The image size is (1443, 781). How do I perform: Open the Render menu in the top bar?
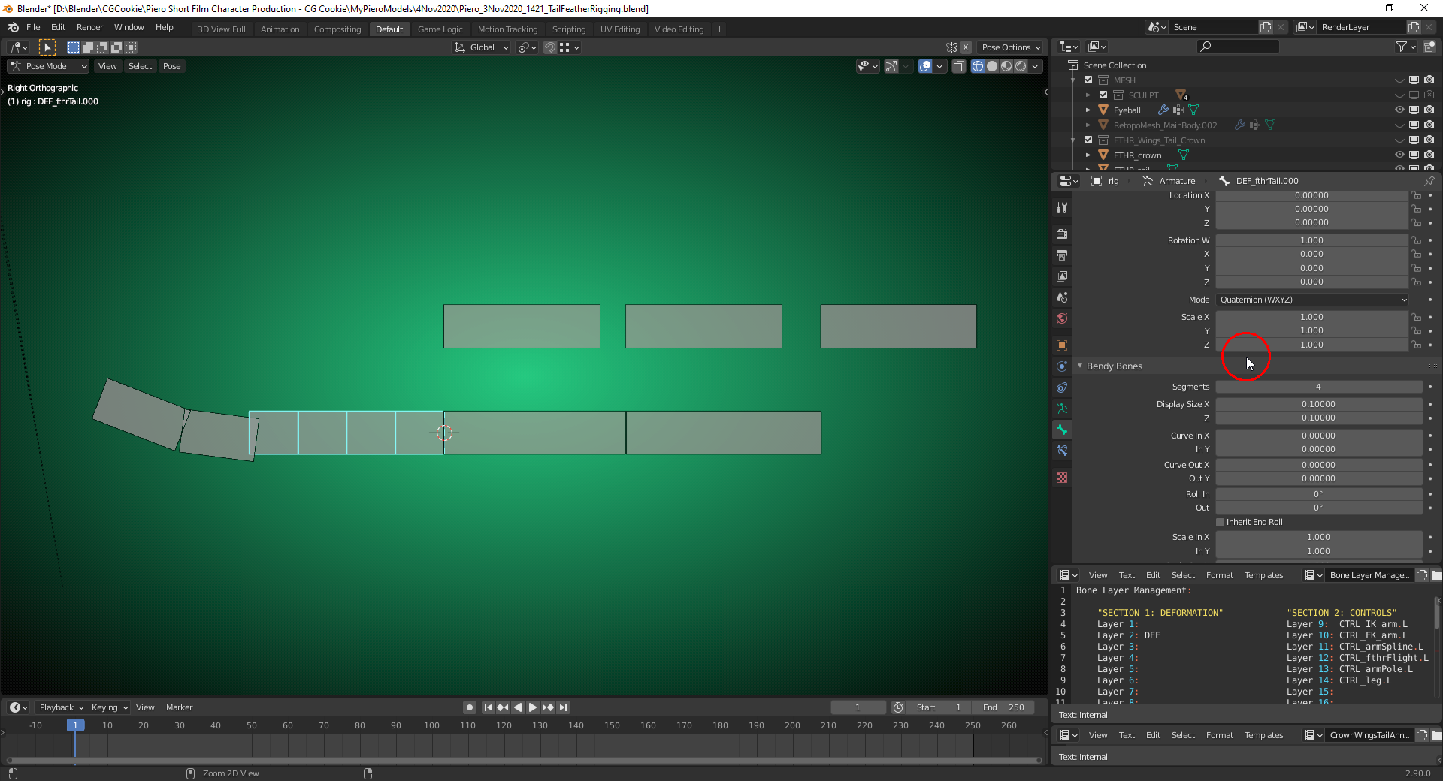pos(89,27)
